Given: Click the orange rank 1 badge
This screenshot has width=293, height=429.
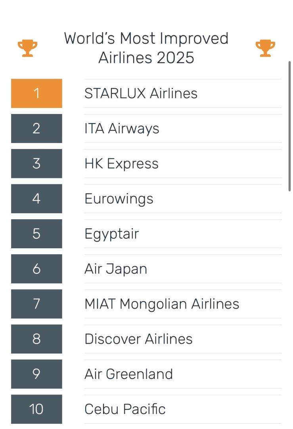Looking at the screenshot, I should click(x=36, y=93).
